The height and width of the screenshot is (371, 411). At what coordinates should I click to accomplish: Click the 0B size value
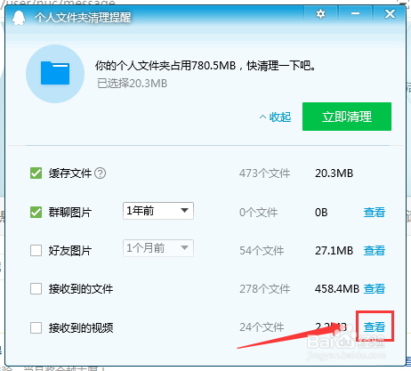click(x=321, y=213)
